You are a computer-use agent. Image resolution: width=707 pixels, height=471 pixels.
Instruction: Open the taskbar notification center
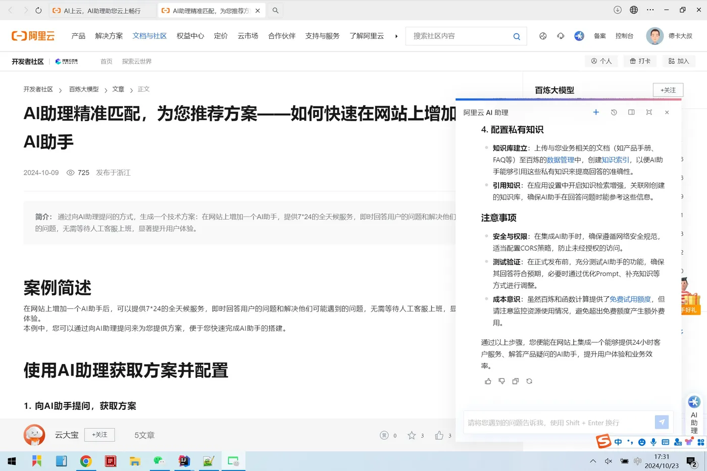click(x=692, y=461)
